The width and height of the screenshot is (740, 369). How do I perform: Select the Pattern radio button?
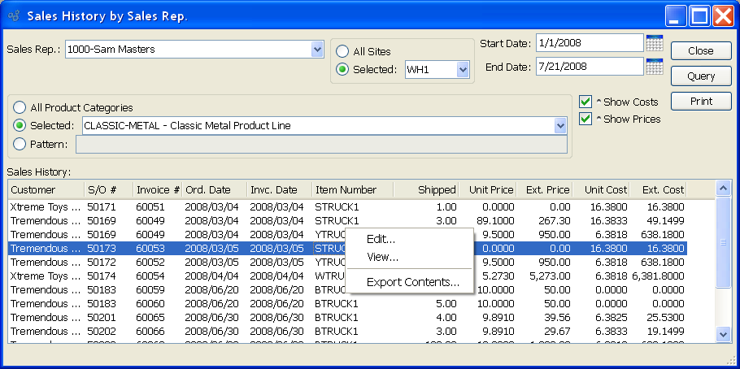coord(19,144)
